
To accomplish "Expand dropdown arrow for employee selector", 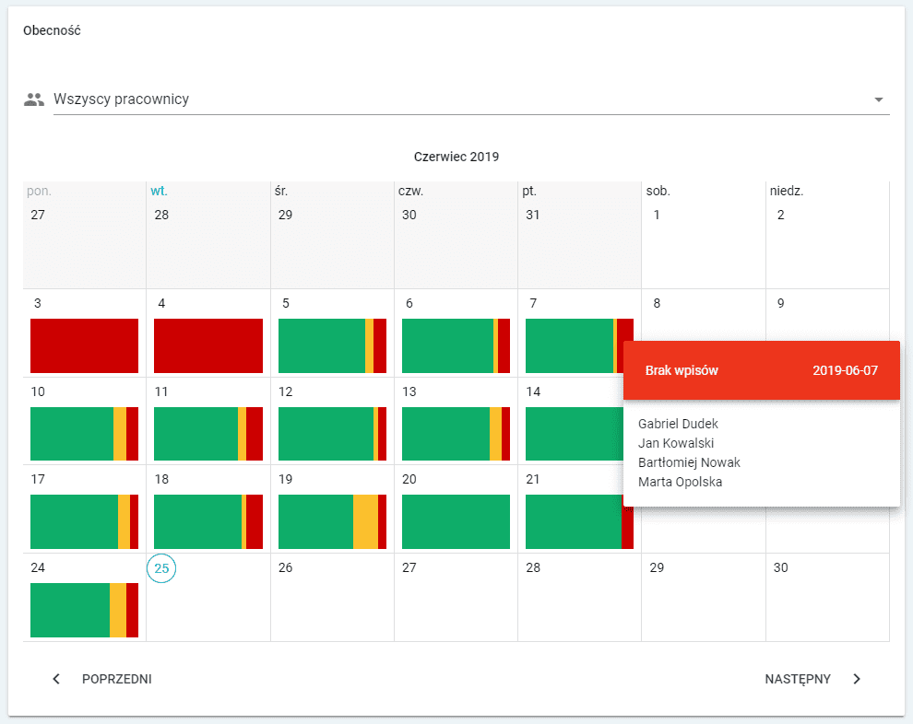I will point(878,99).
